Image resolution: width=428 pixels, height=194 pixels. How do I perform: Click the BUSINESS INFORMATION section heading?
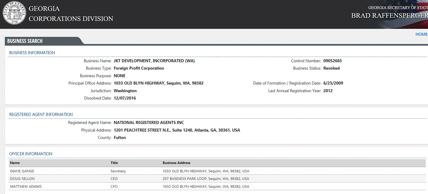tap(32, 53)
